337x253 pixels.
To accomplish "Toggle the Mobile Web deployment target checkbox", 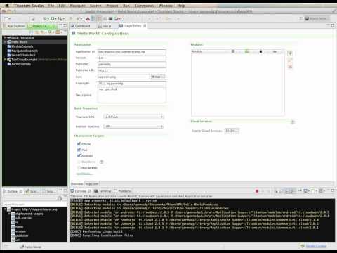I will [x=79, y=168].
